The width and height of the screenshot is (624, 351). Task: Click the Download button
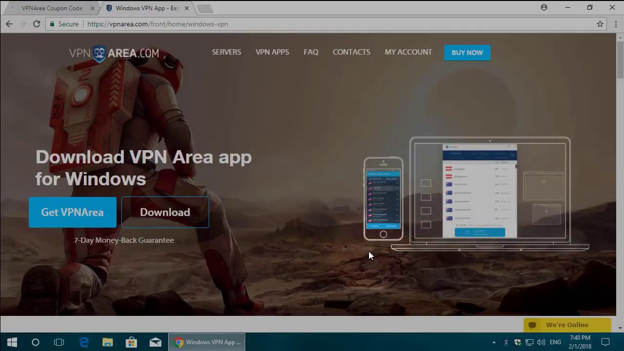tap(165, 212)
